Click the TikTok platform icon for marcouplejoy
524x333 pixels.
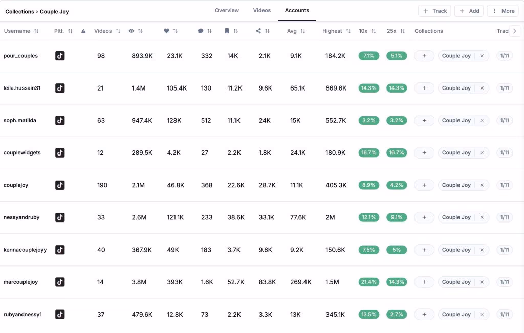[x=60, y=282]
